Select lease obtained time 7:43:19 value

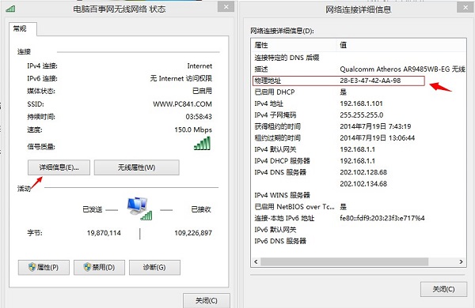pyautogui.click(x=375, y=126)
